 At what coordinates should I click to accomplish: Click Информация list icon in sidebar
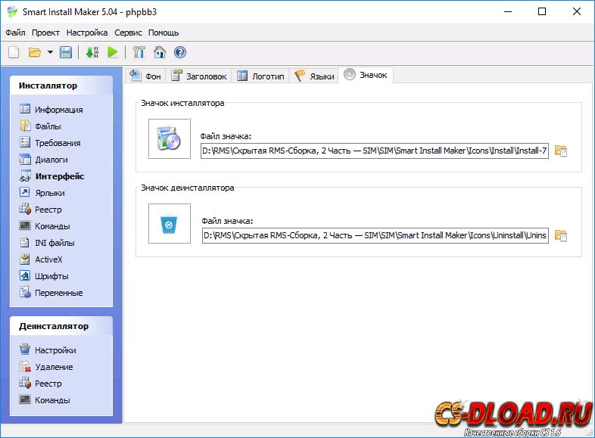pos(25,109)
